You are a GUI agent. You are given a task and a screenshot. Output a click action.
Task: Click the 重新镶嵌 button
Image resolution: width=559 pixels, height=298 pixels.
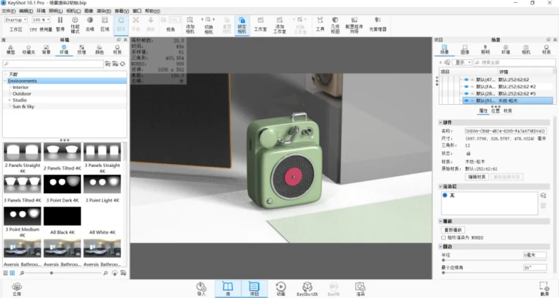pyautogui.click(x=453, y=230)
